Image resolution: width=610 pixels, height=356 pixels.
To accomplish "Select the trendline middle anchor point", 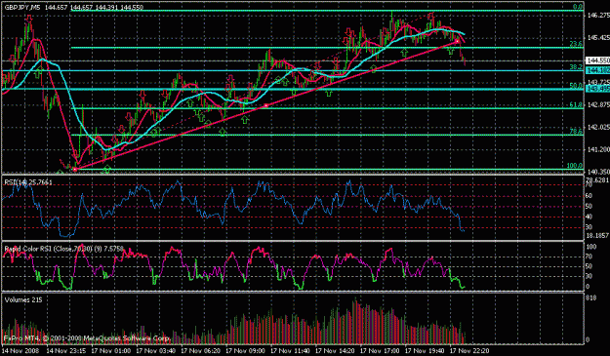I will point(266,105).
